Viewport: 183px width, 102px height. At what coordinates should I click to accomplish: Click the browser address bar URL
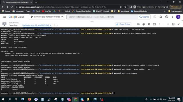[63, 7]
